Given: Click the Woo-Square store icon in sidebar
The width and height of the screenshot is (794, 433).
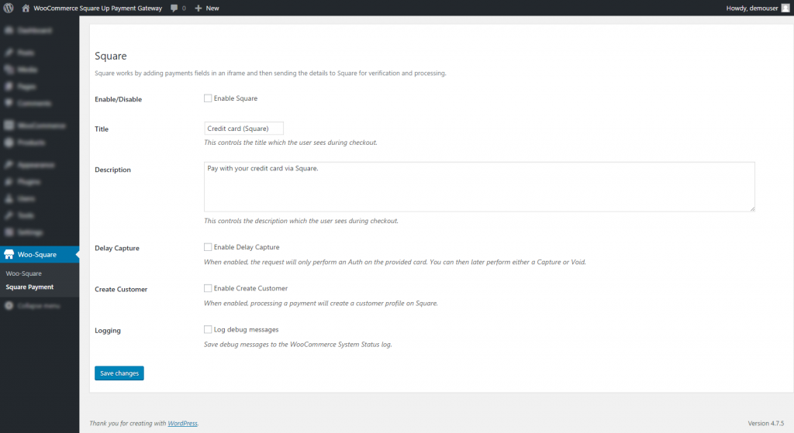Looking at the screenshot, I should 9,254.
